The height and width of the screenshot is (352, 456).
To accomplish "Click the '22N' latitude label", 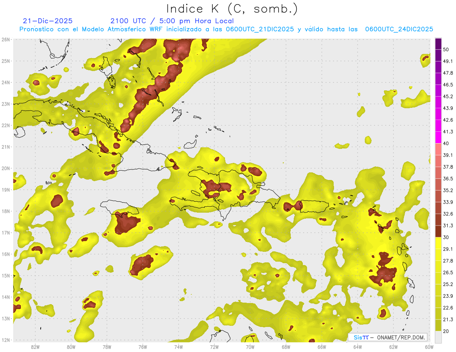I will pyautogui.click(x=6, y=125).
